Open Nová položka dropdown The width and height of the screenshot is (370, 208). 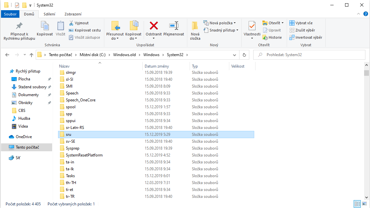(219, 23)
